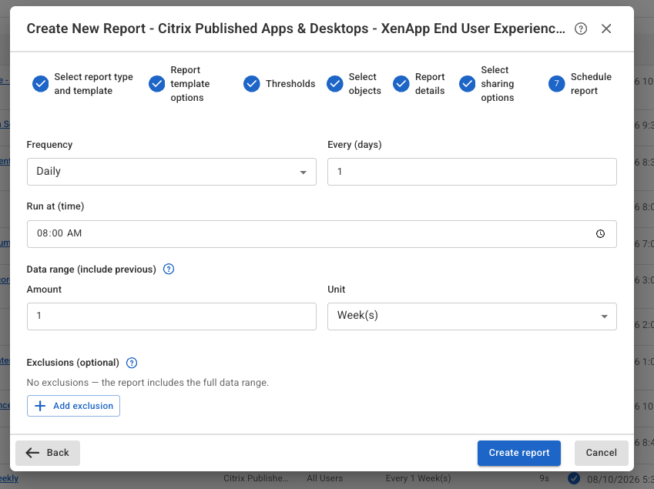The image size is (654, 489).
Task: Show help for Data range
Action: pos(169,270)
